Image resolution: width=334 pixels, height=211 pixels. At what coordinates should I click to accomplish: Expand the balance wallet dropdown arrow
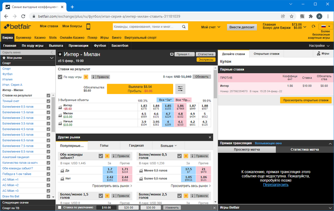tap(305, 27)
